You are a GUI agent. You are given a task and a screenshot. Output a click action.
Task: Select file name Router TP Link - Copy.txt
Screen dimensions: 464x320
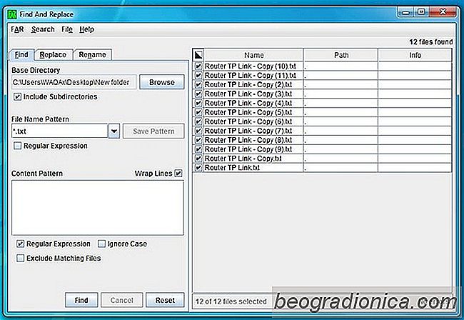point(243,159)
